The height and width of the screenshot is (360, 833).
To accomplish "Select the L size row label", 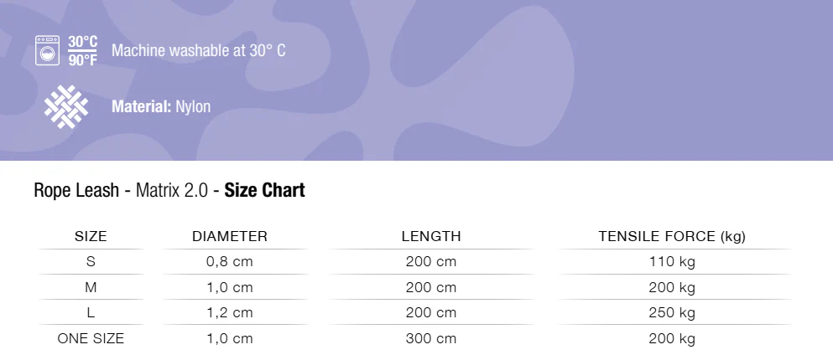I will point(91,313).
